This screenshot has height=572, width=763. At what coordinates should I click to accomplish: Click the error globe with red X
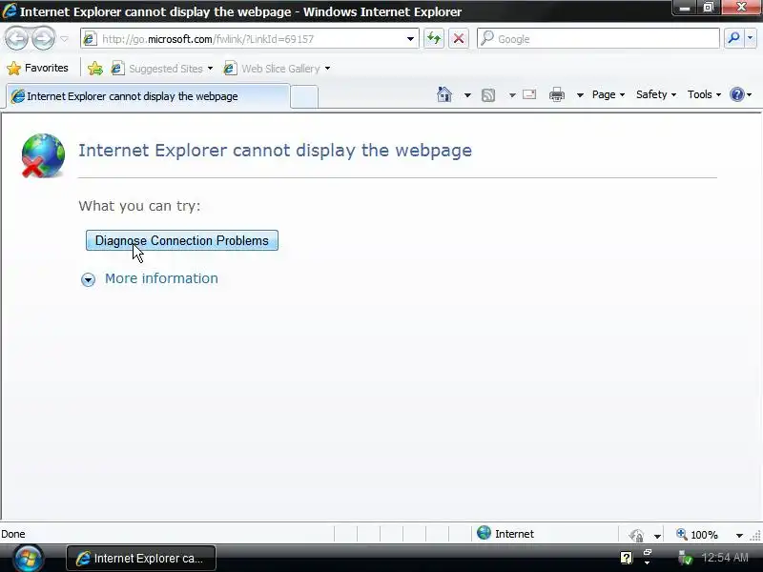click(43, 155)
